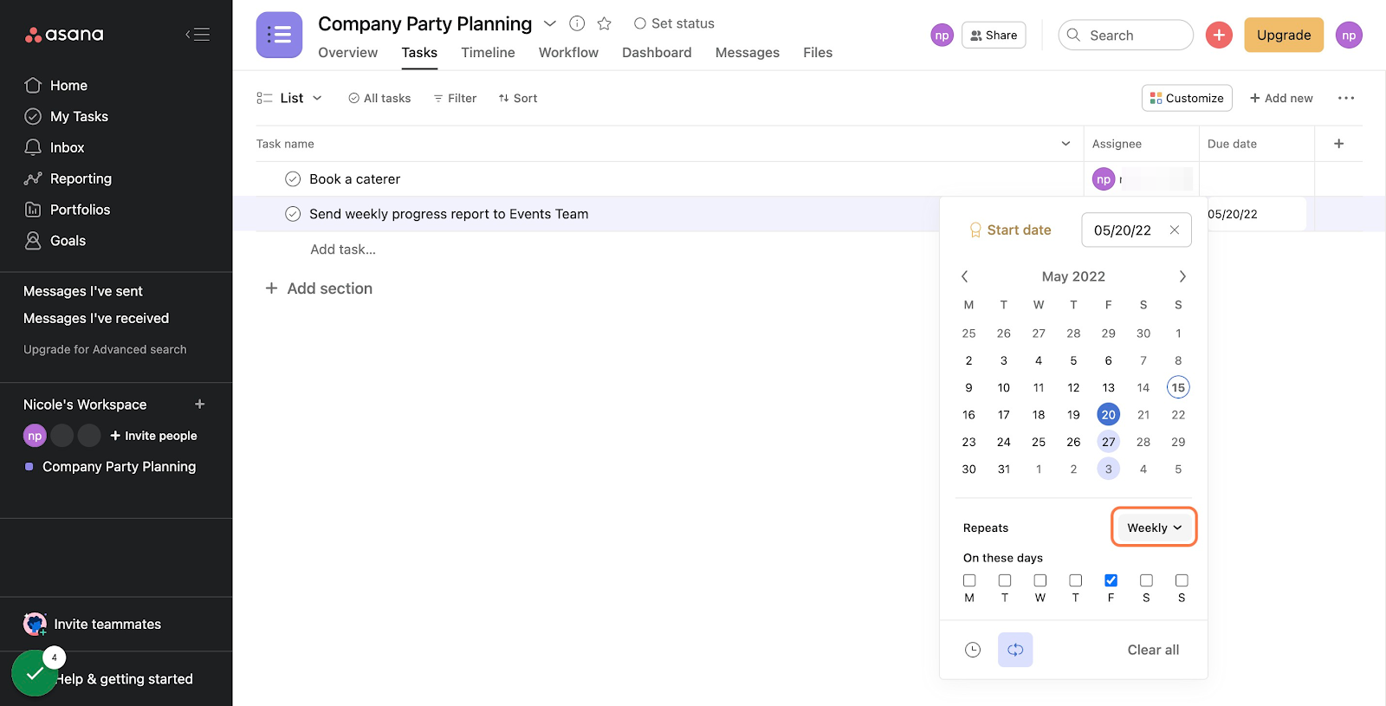This screenshot has width=1386, height=706.
Task: Expand the Task name column dropdown
Action: coord(1065,144)
